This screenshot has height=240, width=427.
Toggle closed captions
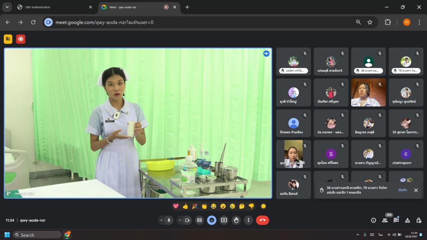(199, 220)
